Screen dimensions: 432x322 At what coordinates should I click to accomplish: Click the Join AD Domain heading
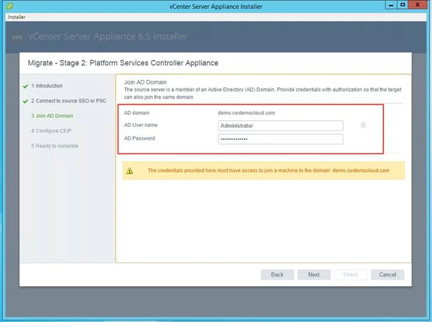click(145, 82)
